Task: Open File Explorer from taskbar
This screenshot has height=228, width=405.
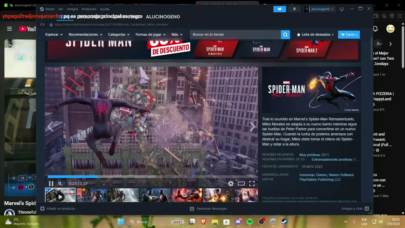Action: point(215,222)
